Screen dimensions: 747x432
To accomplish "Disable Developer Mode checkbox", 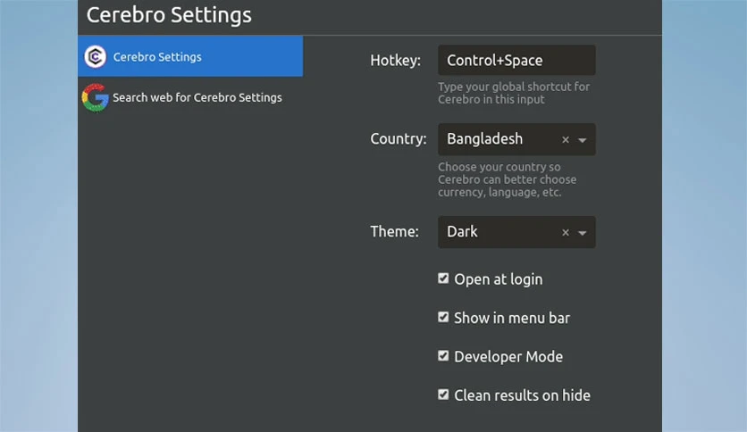I will (x=443, y=356).
